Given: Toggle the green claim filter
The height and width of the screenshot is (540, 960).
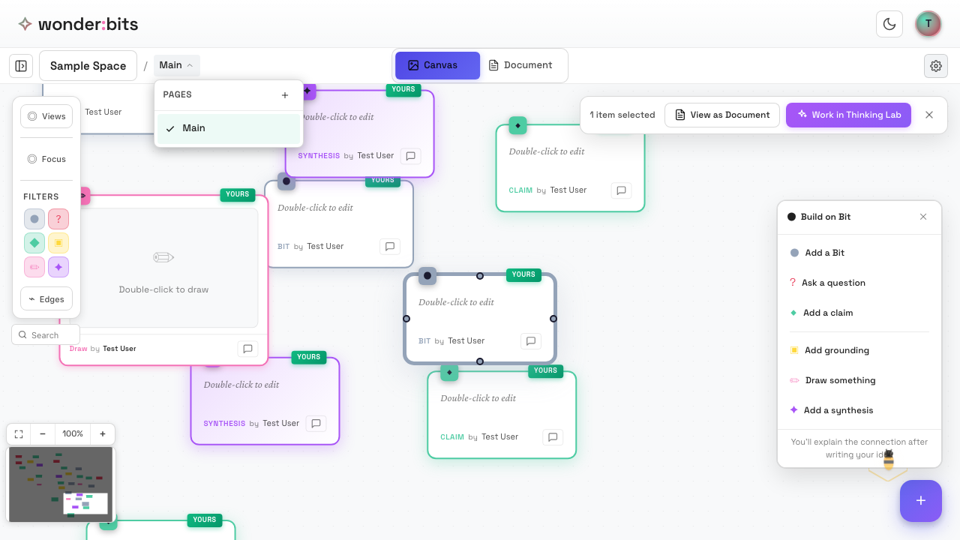Looking at the screenshot, I should coord(34,243).
